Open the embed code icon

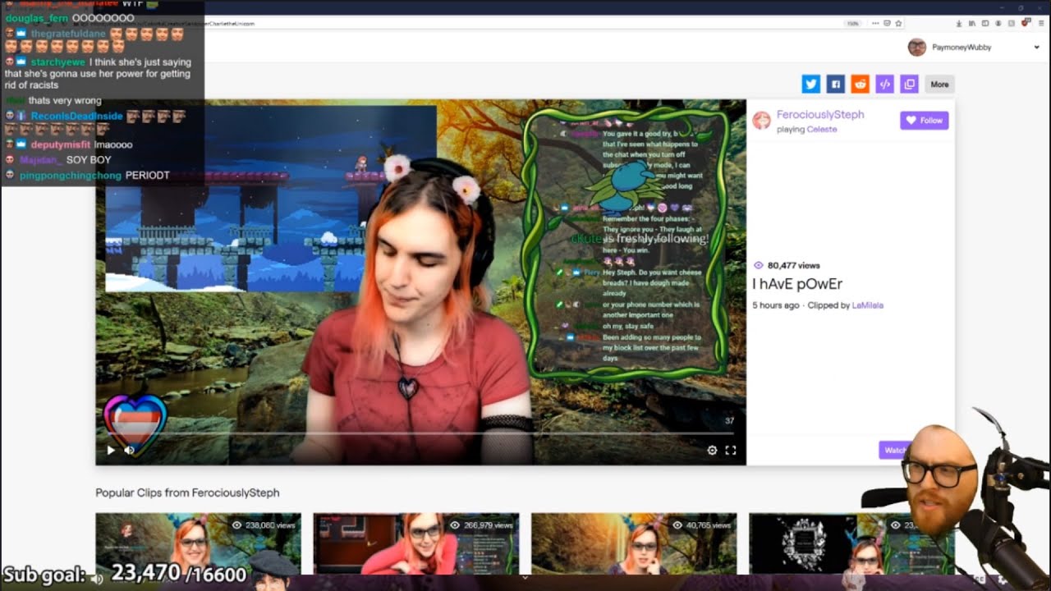[x=885, y=84]
